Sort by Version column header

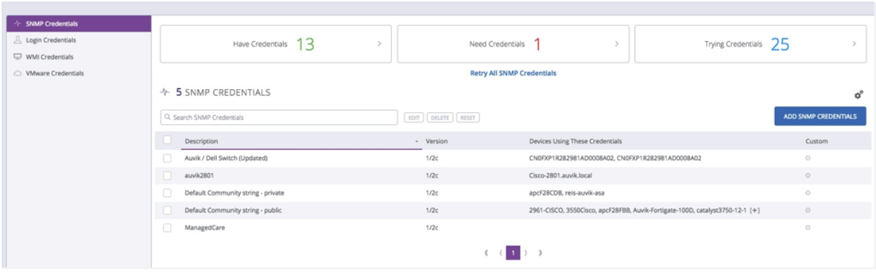437,141
